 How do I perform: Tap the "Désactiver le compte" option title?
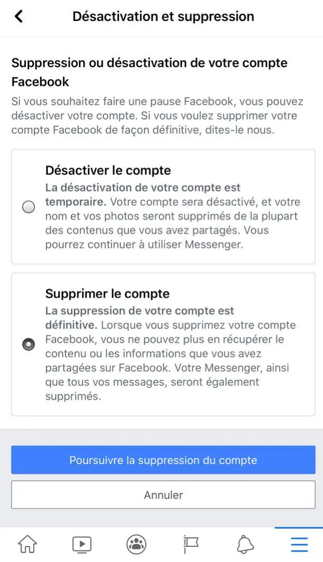click(108, 170)
